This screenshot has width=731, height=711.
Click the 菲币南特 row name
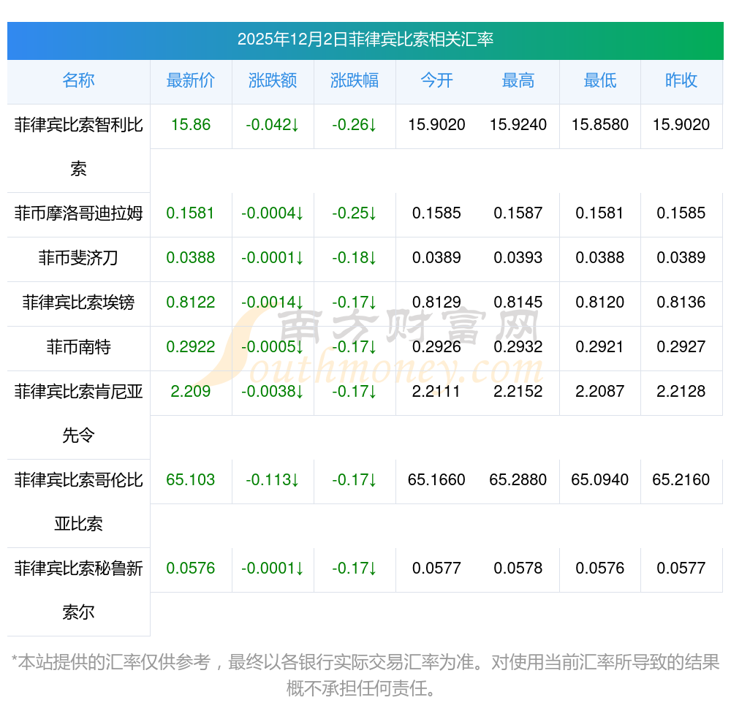coord(78,348)
